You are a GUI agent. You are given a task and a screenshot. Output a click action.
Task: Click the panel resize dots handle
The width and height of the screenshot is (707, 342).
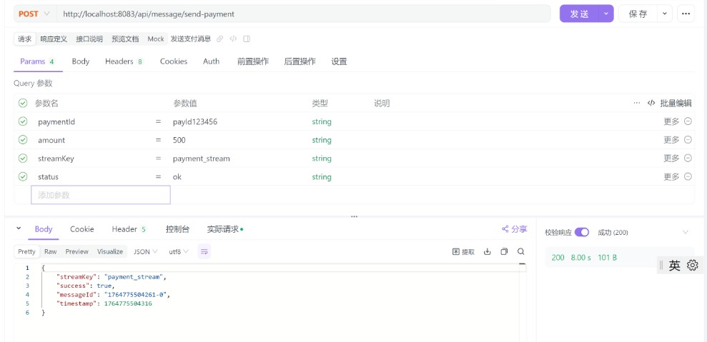coord(354,217)
